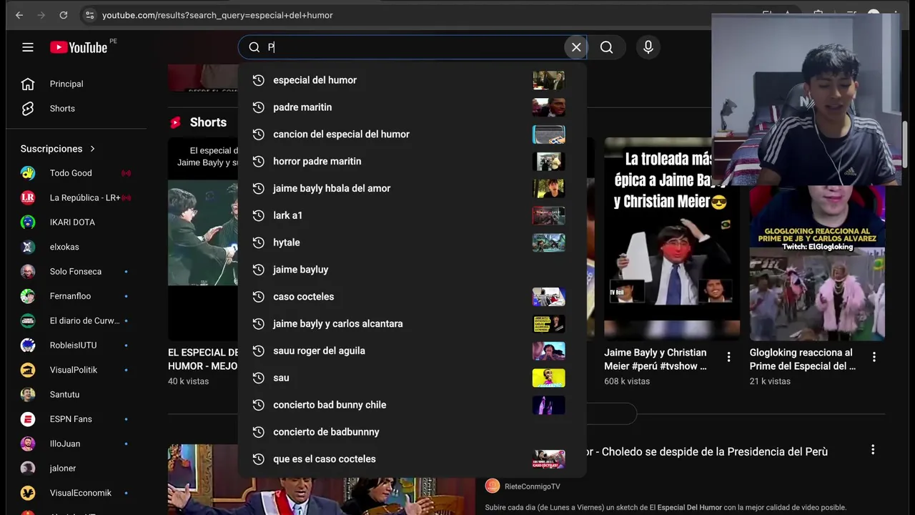Image resolution: width=915 pixels, height=515 pixels.
Task: Expand Suscripciones section chevron
Action: [92, 149]
